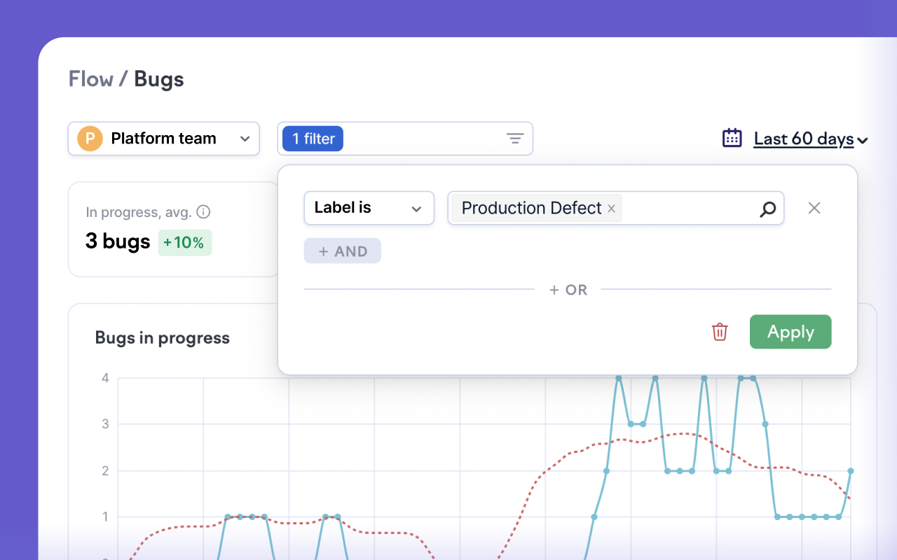Expand the Label is condition dropdown
Viewport: 897px width, 560px height.
coord(369,209)
